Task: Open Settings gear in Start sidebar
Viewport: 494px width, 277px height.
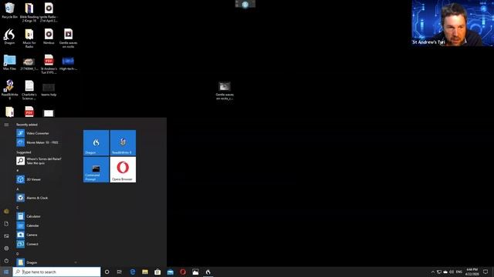Action: point(6,248)
